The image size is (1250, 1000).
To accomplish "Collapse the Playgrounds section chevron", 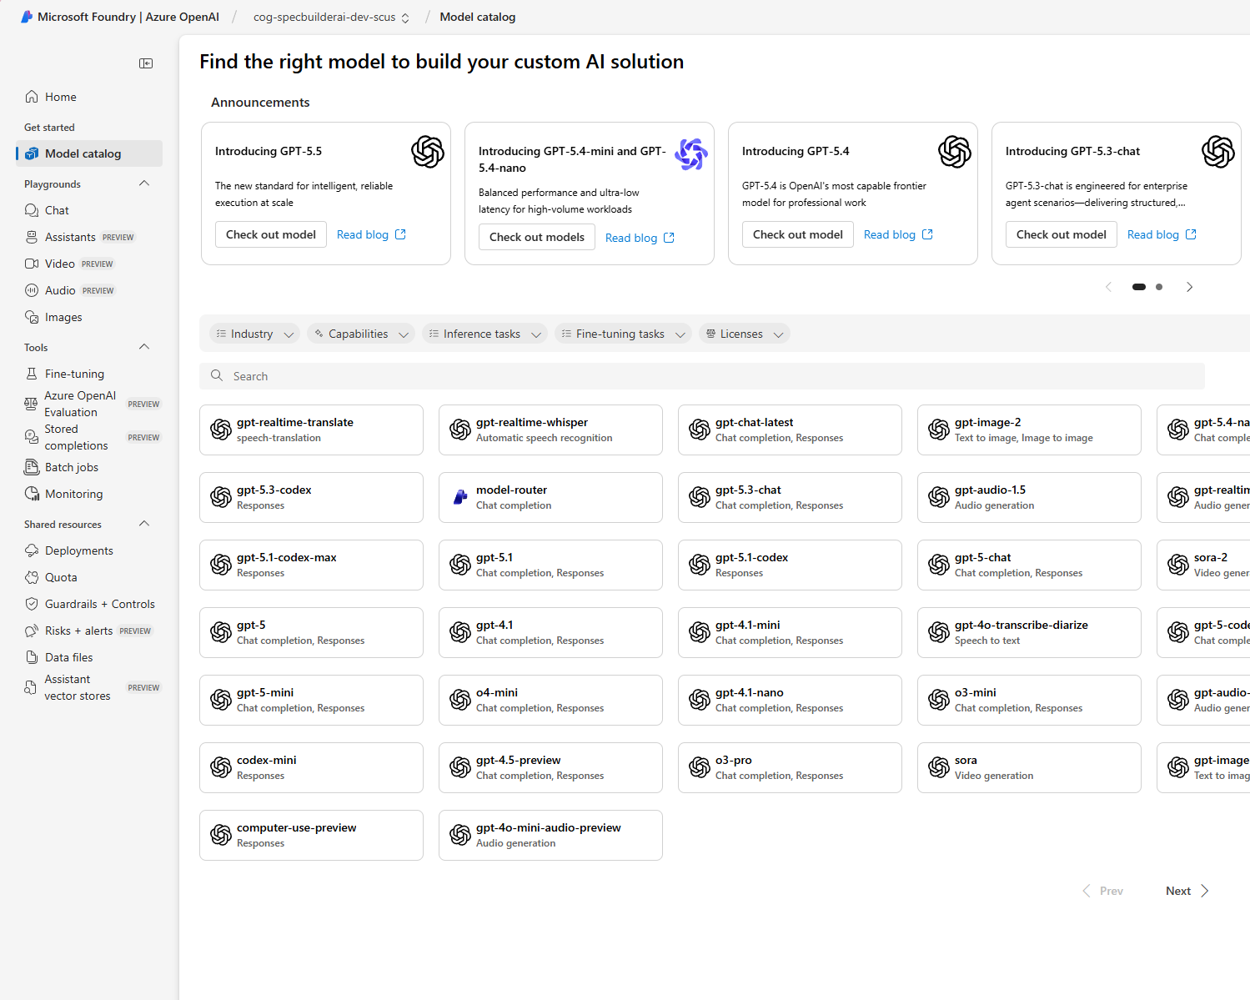I will [x=144, y=183].
